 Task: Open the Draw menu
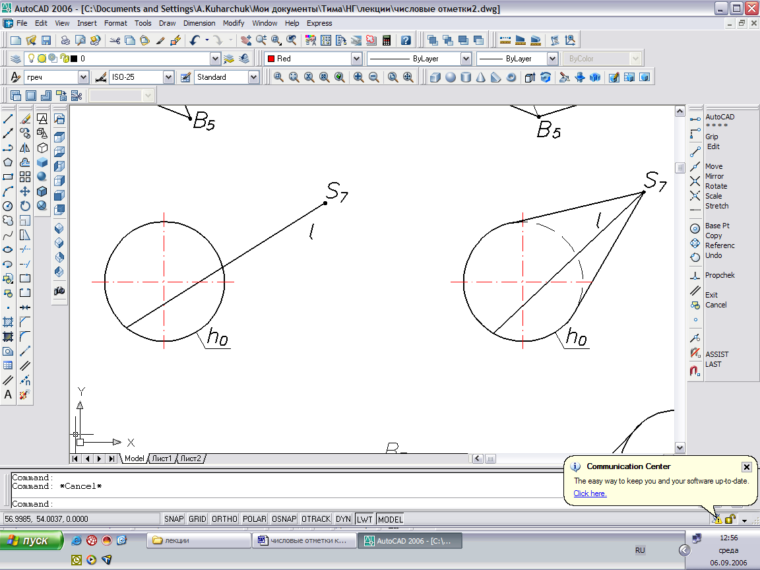point(167,23)
